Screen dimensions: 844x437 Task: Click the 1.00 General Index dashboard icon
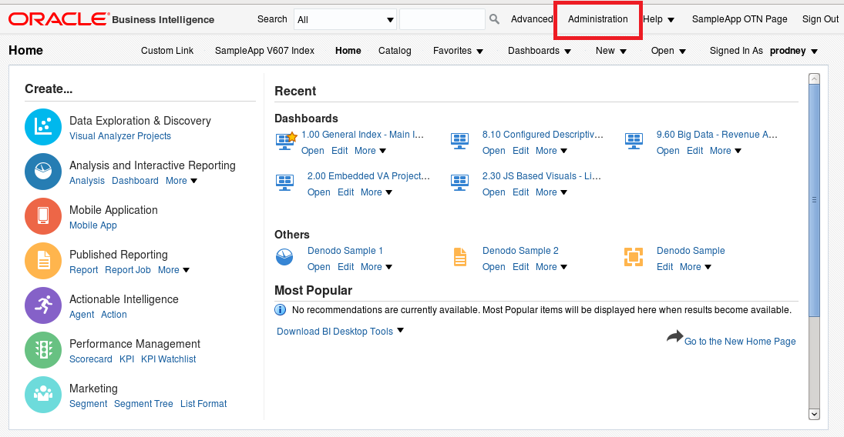point(286,140)
